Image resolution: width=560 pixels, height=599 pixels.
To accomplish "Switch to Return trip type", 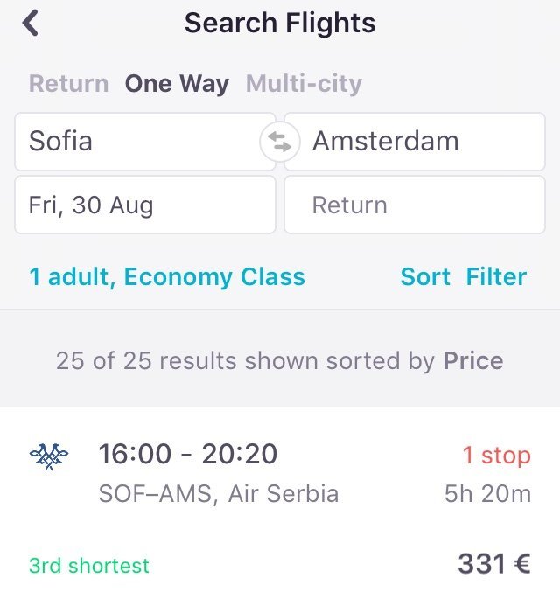I will pos(68,84).
